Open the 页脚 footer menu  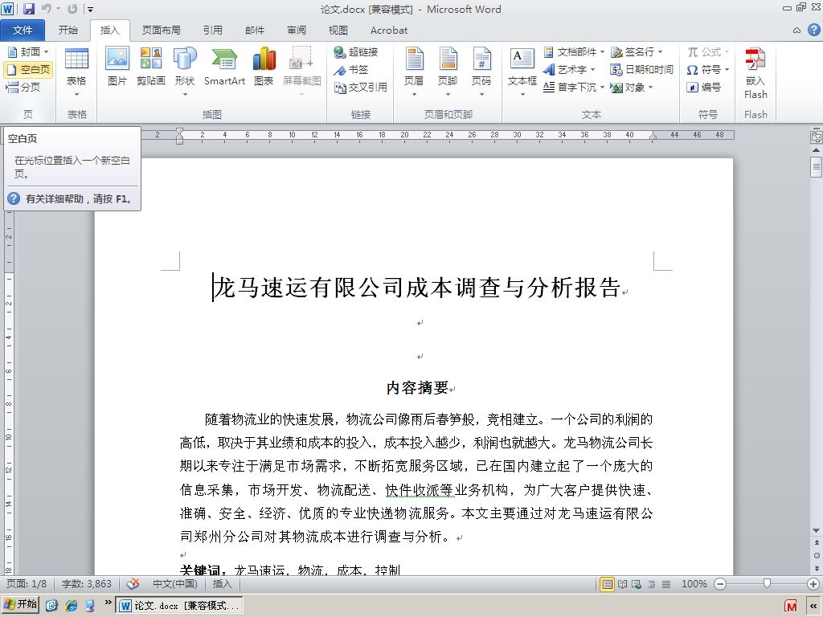point(448,72)
